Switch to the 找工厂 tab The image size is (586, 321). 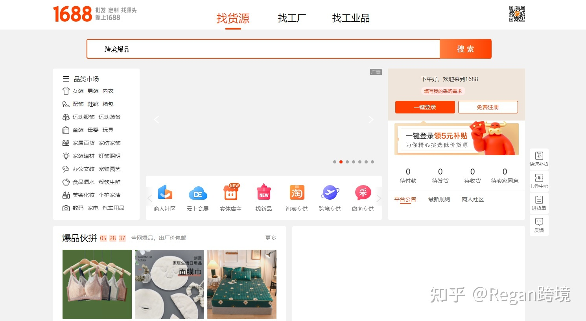click(x=291, y=18)
